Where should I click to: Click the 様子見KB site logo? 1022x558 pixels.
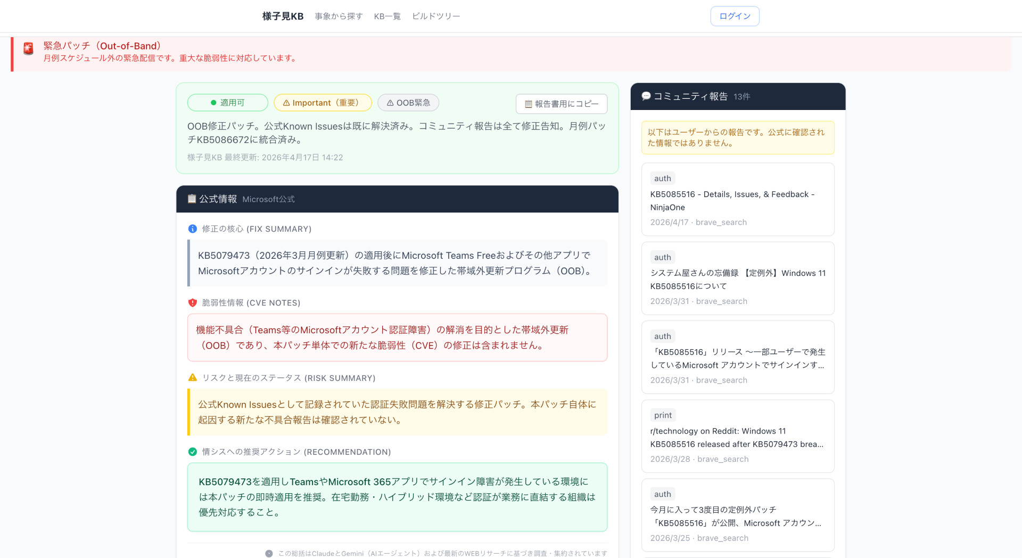click(x=283, y=16)
